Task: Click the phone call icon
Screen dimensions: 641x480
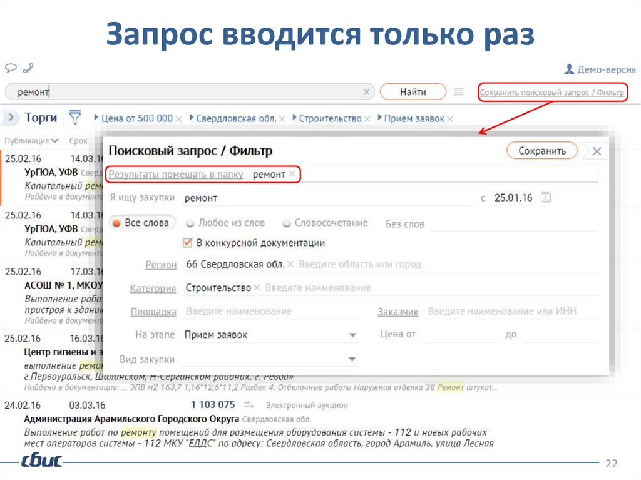Action: coord(28,68)
